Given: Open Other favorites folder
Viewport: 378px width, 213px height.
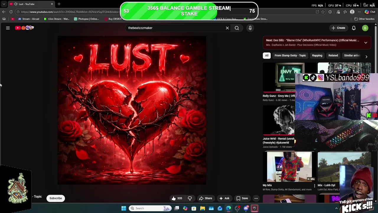Looking at the screenshot, I should click(x=364, y=19).
